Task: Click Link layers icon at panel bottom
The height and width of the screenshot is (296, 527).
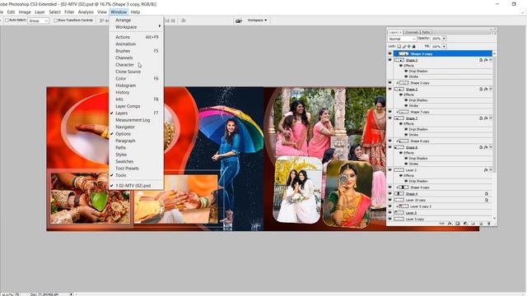Action: click(441, 223)
